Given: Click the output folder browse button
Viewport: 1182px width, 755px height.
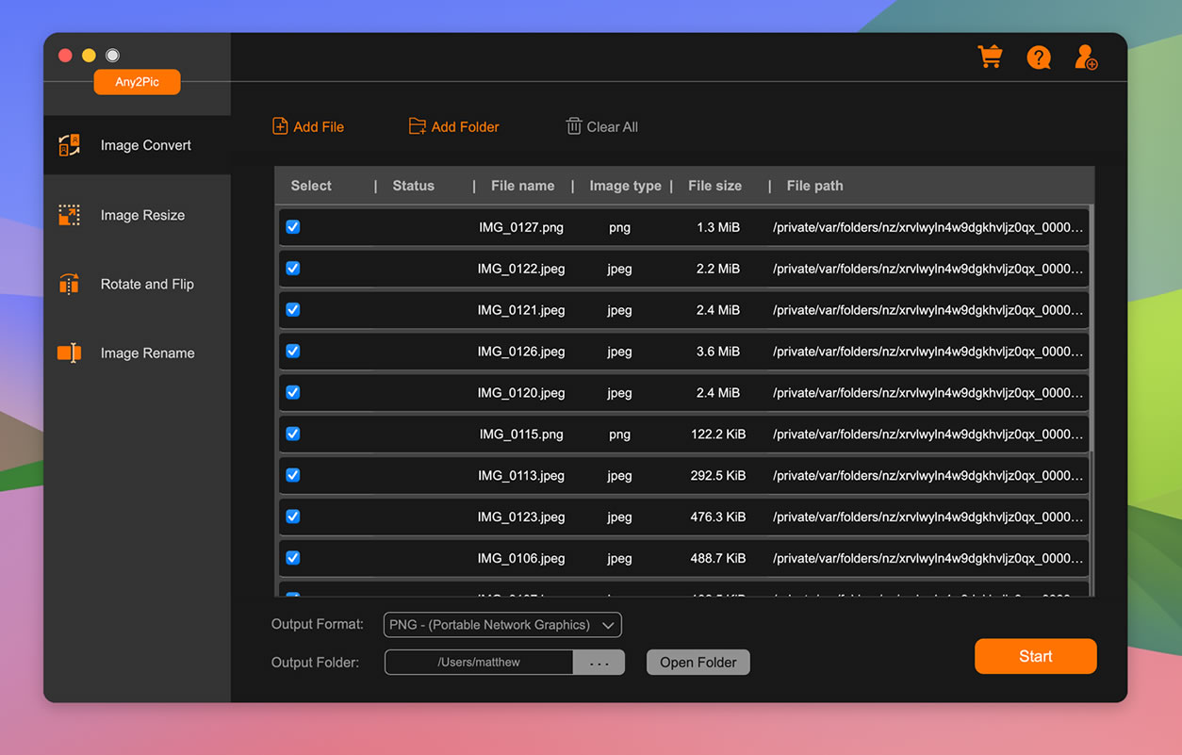Looking at the screenshot, I should 599,662.
